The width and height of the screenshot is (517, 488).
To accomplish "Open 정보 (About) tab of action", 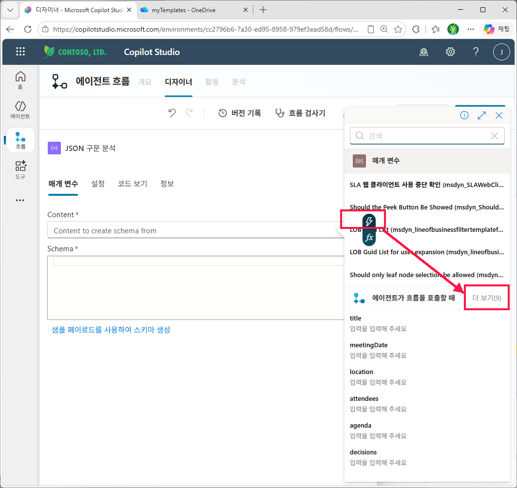I will [x=167, y=184].
